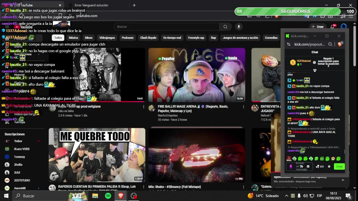The image size is (358, 201).
Task: Open options for FIRE BALL MAGE ARENA video
Action: click(243, 107)
